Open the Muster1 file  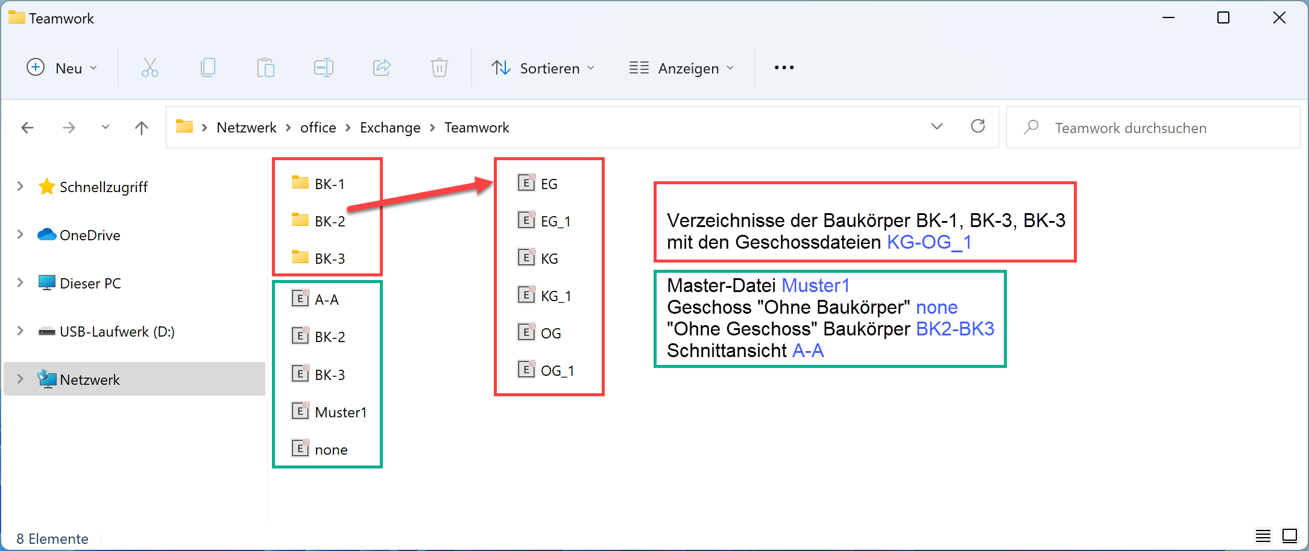[341, 412]
